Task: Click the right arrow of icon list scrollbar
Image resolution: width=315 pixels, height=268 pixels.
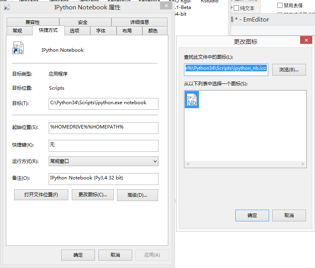Action: pos(303,164)
